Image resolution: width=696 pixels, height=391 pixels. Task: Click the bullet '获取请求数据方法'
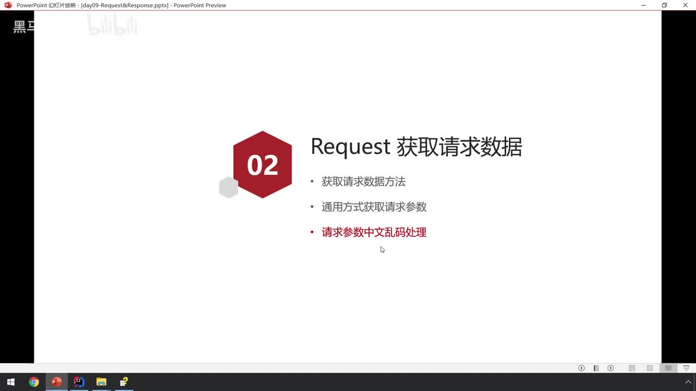[x=363, y=182]
